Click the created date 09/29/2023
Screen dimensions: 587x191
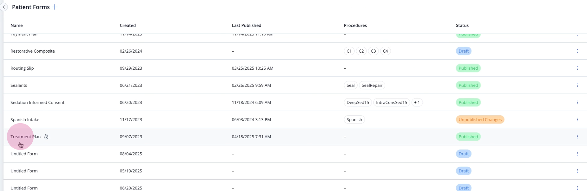point(131,68)
